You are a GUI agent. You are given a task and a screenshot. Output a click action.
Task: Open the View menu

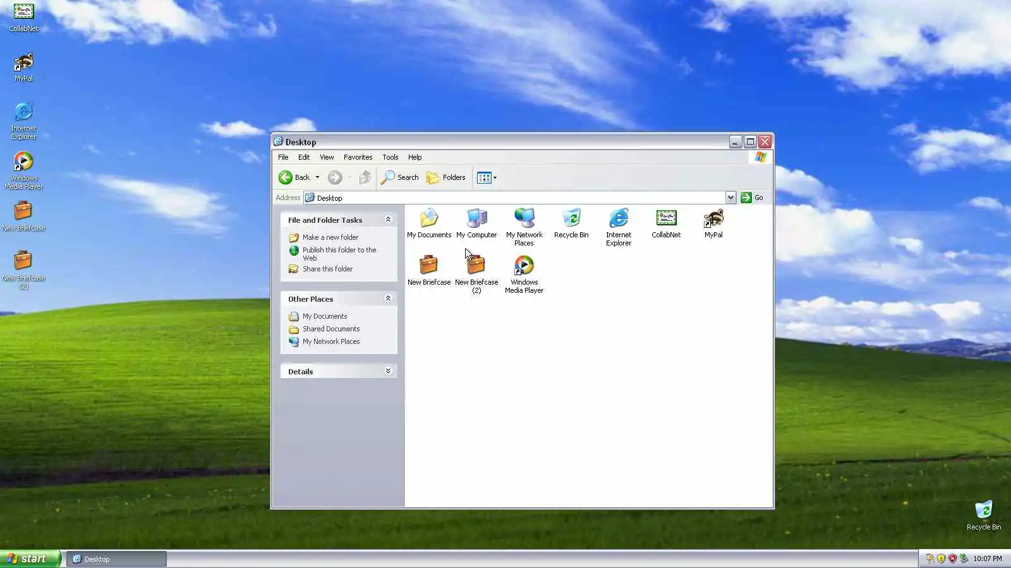[327, 157]
